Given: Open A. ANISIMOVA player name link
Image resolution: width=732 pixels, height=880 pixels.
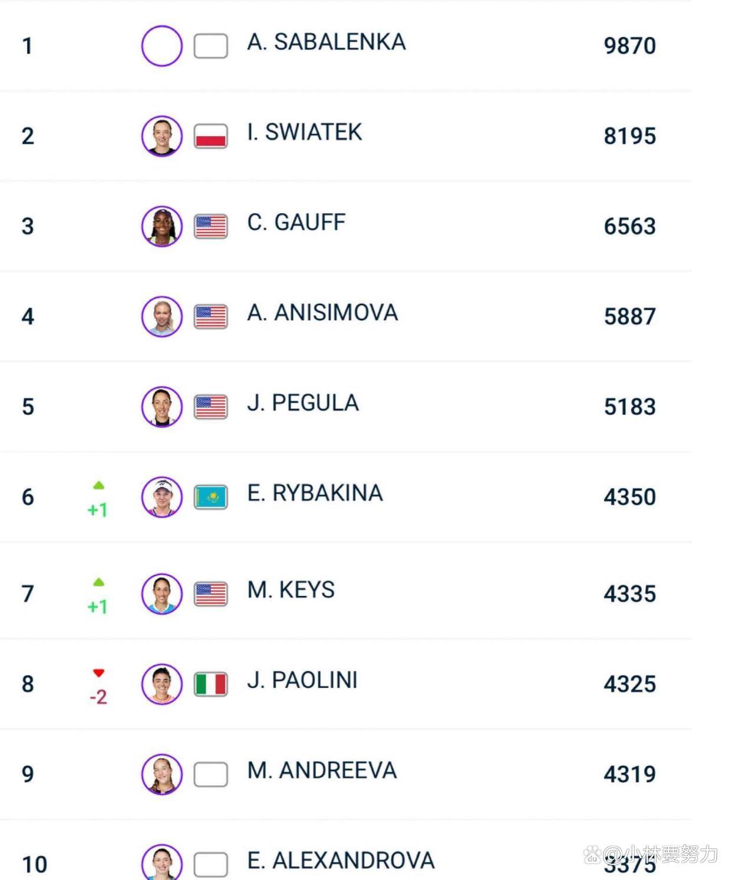Looking at the screenshot, I should point(322,313).
